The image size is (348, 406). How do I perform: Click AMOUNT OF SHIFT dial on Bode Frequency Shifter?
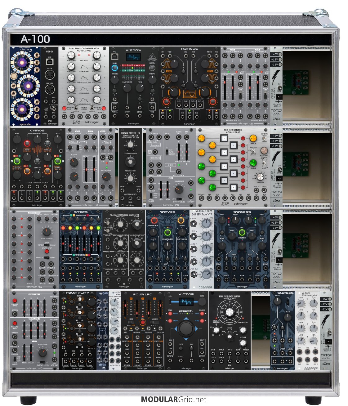[x=229, y=312]
